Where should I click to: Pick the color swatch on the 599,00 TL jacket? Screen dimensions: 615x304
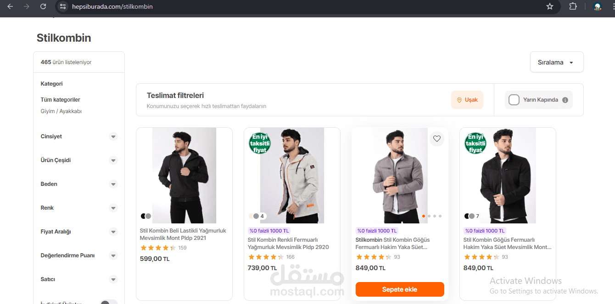(x=146, y=216)
